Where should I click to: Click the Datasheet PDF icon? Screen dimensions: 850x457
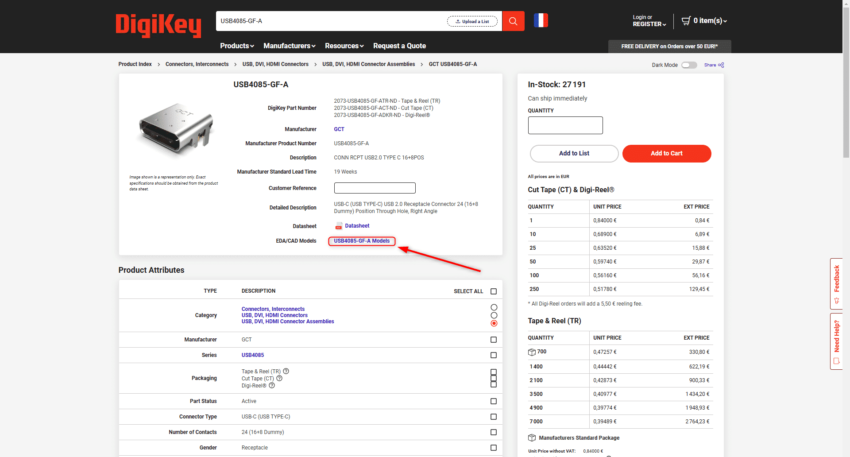pos(339,226)
